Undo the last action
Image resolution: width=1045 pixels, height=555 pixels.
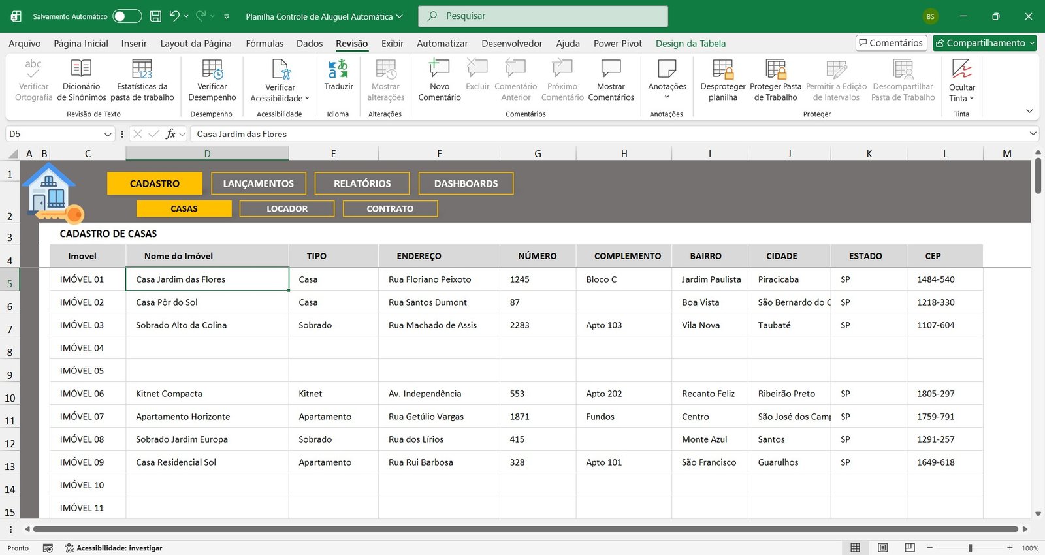pos(174,16)
